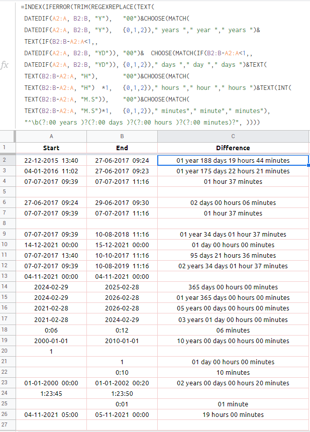
Task: Select end cell 0:12
Action: click(122, 331)
